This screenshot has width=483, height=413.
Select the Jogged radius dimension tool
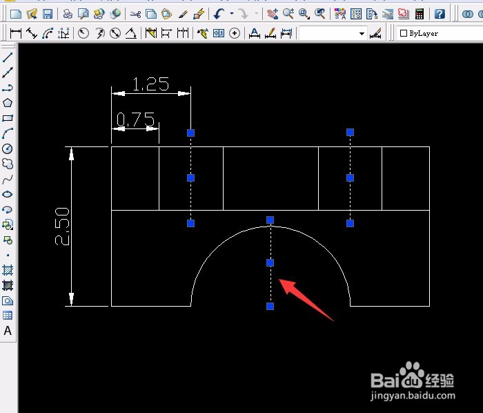[x=99, y=33]
